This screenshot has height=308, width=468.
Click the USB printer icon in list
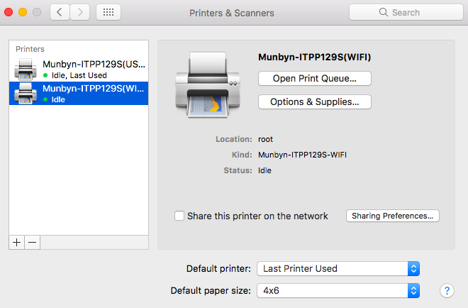[x=26, y=70]
